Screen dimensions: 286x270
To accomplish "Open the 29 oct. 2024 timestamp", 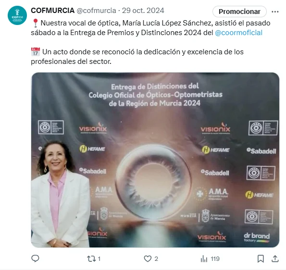I will (143, 11).
